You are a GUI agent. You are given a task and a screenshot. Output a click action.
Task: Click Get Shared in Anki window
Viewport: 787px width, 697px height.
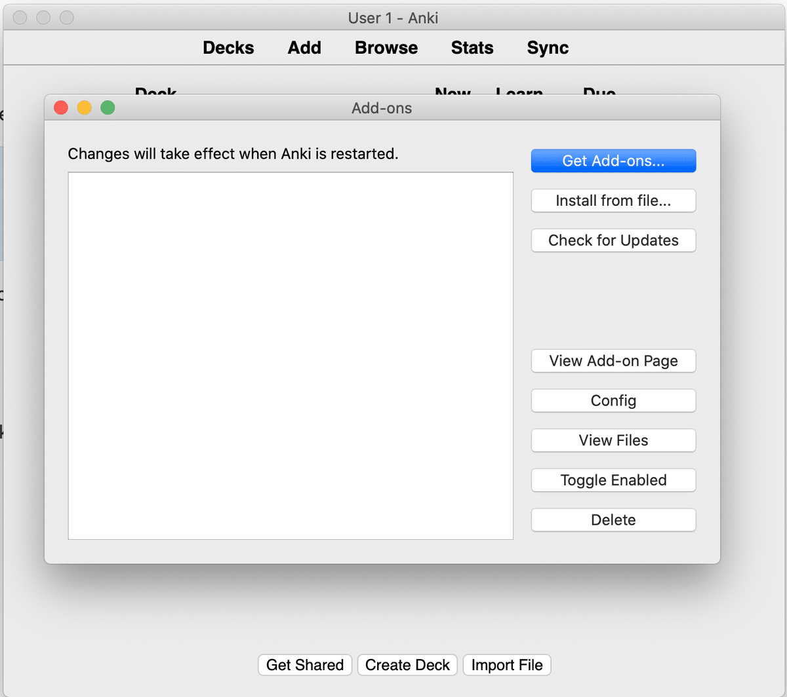[x=305, y=665]
